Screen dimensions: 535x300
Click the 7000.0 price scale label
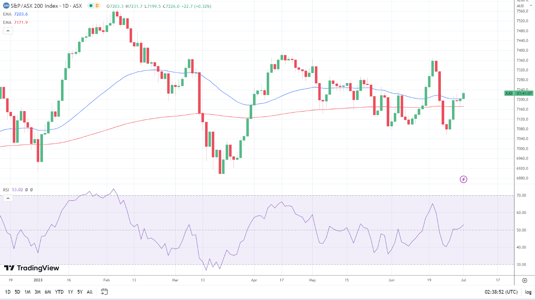[x=522, y=149]
